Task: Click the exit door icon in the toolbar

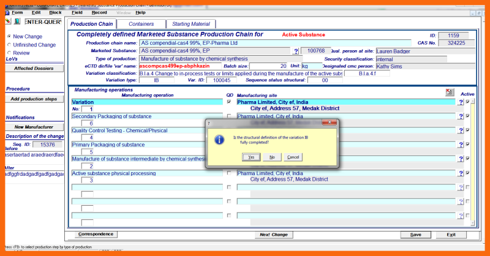Action: (x=17, y=21)
